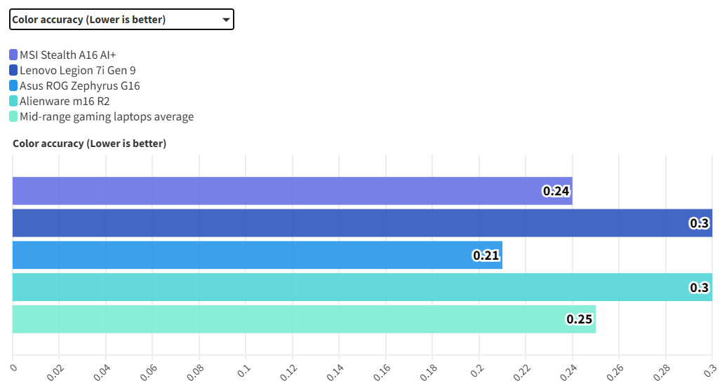Click the Asus ROG Zephyrus bar showing 0.21

[246, 255]
